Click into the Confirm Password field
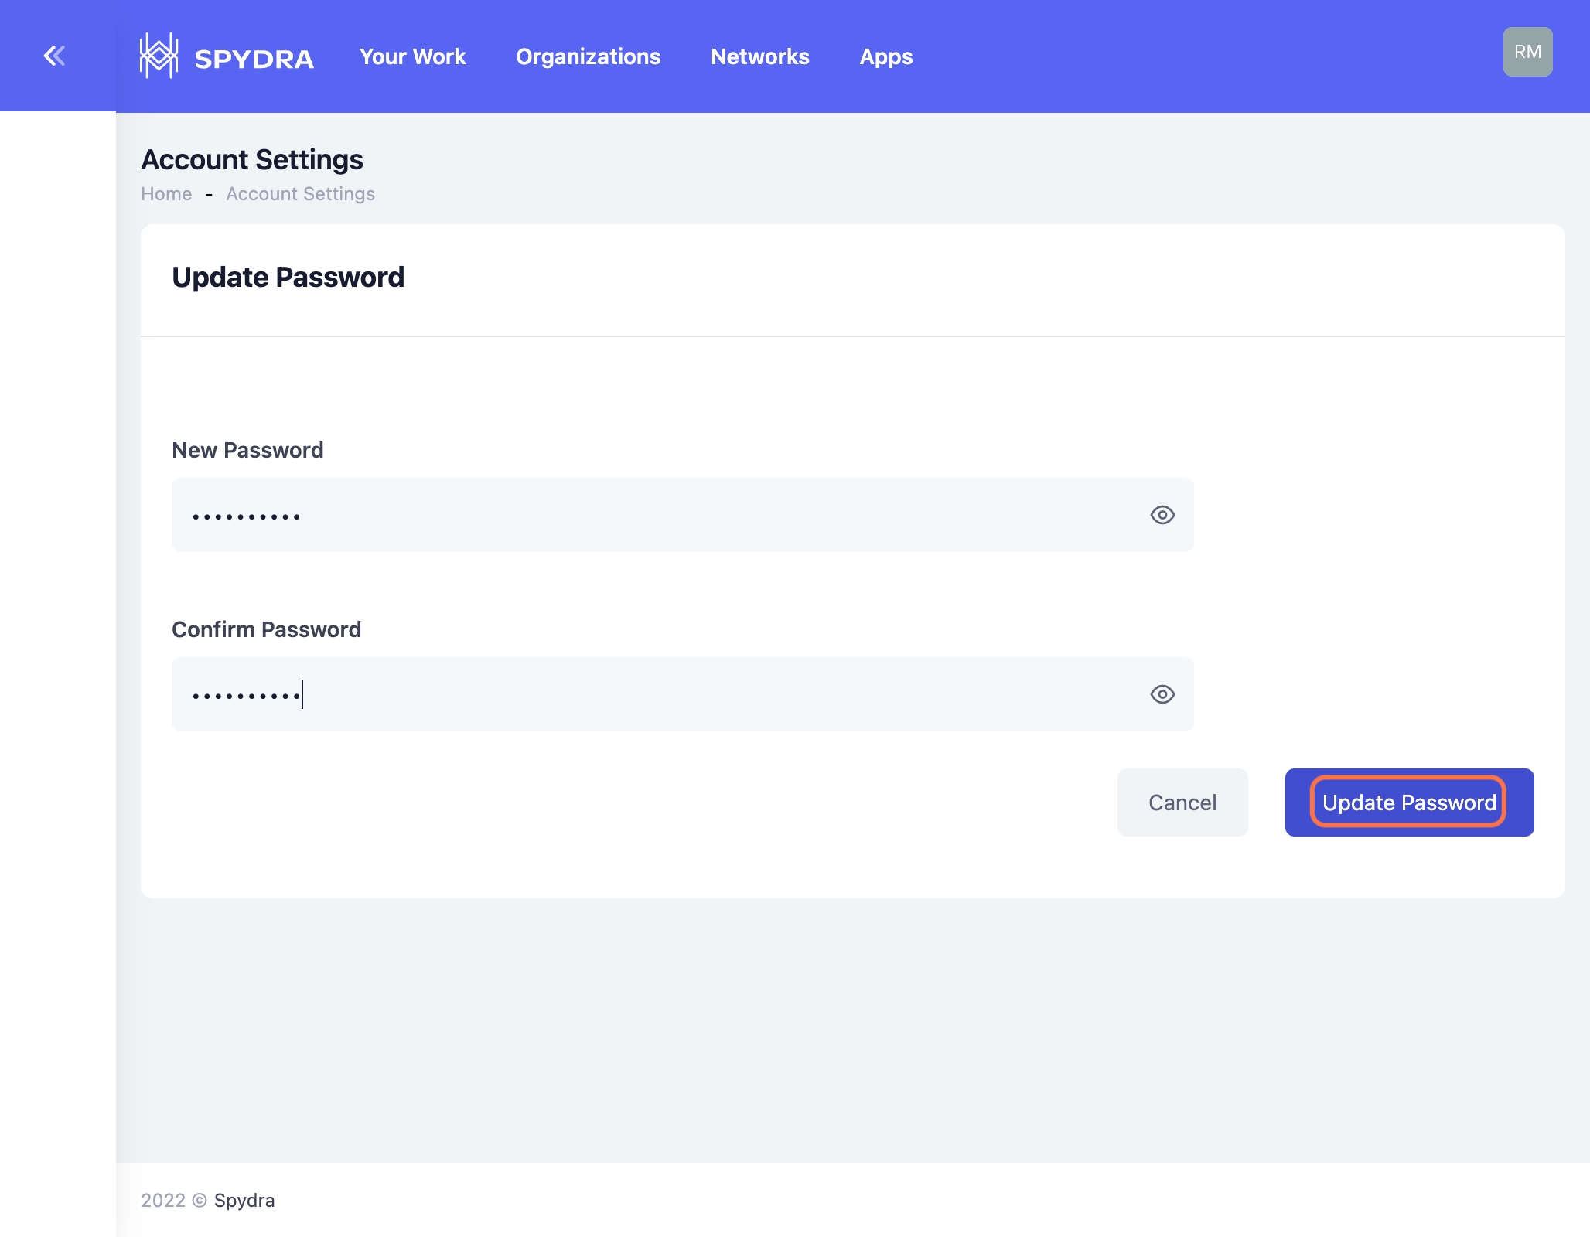 pos(657,694)
